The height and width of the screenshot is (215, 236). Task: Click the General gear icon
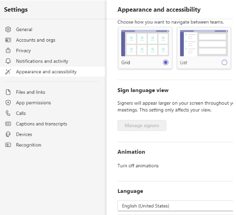pyautogui.click(x=8, y=29)
